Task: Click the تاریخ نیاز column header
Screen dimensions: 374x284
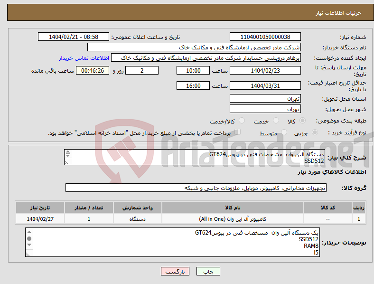Action: pyautogui.click(x=40, y=208)
